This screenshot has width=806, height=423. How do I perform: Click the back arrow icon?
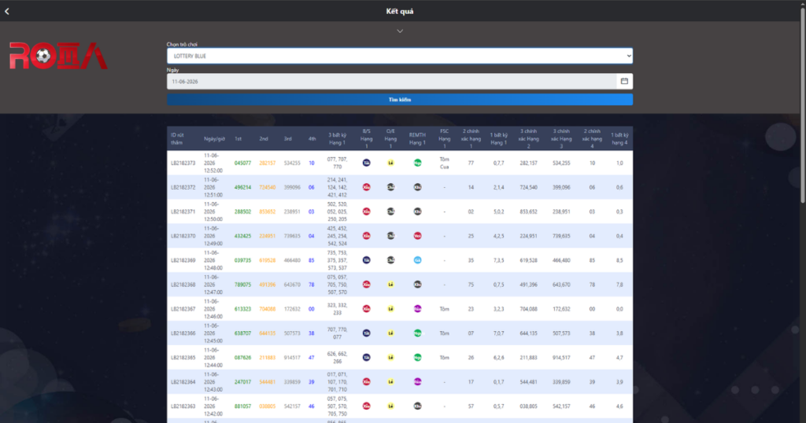6,11
